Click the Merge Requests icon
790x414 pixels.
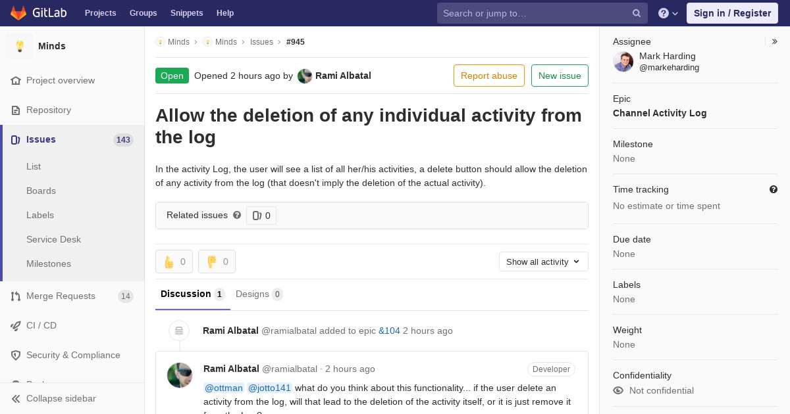click(16, 296)
